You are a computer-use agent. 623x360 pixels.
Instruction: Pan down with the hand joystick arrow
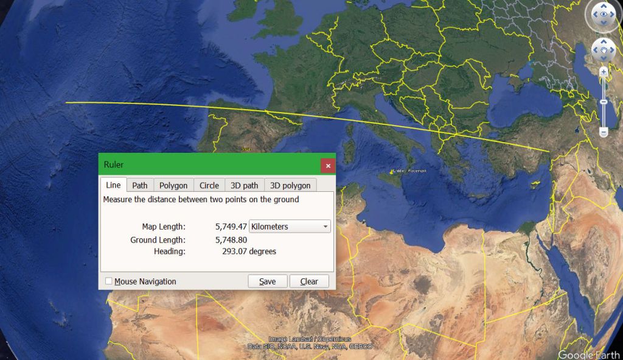click(604, 59)
